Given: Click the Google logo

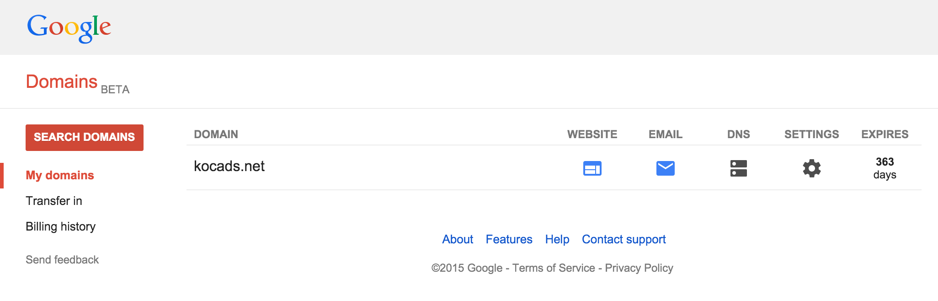Looking at the screenshot, I should [69, 27].
